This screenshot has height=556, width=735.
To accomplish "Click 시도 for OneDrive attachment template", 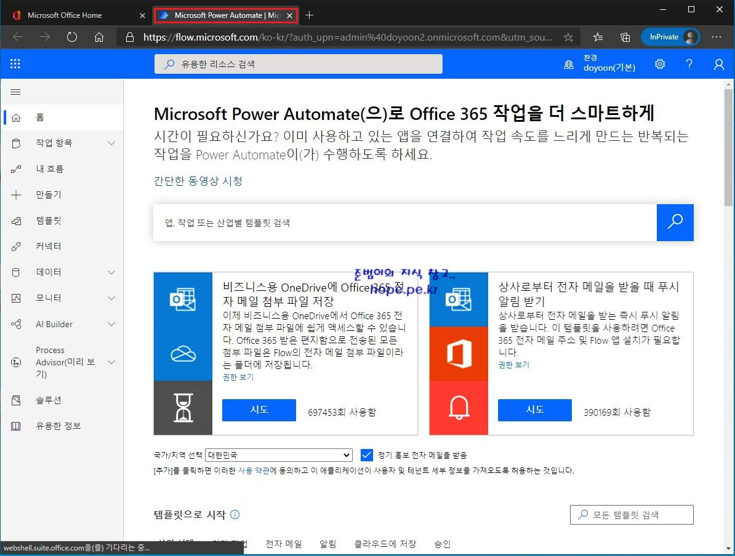I will [x=259, y=410].
